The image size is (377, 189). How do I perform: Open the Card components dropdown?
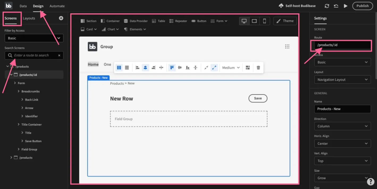click(89, 29)
